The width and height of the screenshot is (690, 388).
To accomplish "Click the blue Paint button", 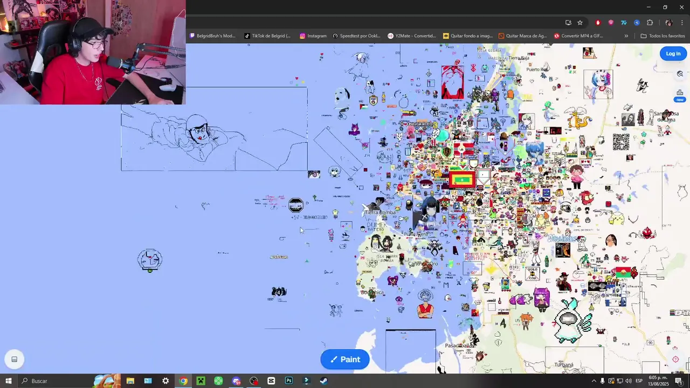I will coord(345,359).
